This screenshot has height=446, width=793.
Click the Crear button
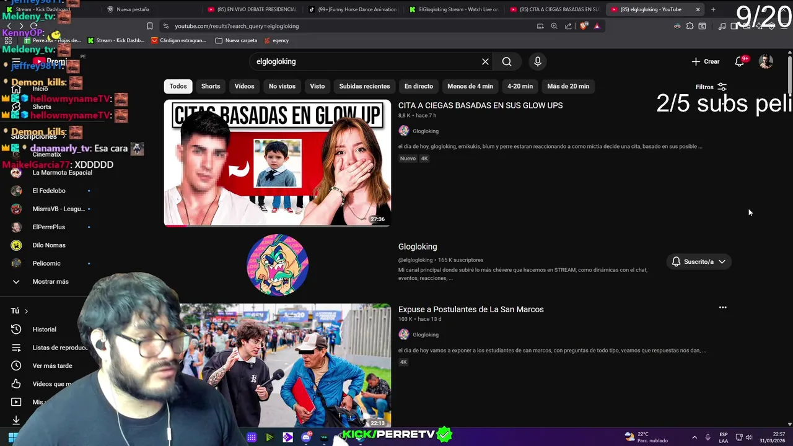point(706,61)
